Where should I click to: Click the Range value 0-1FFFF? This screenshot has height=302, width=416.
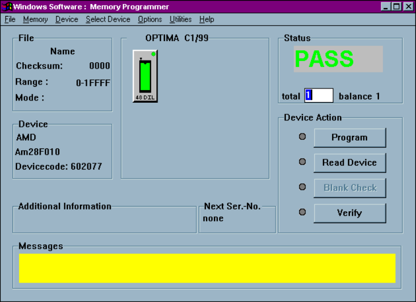pyautogui.click(x=93, y=83)
